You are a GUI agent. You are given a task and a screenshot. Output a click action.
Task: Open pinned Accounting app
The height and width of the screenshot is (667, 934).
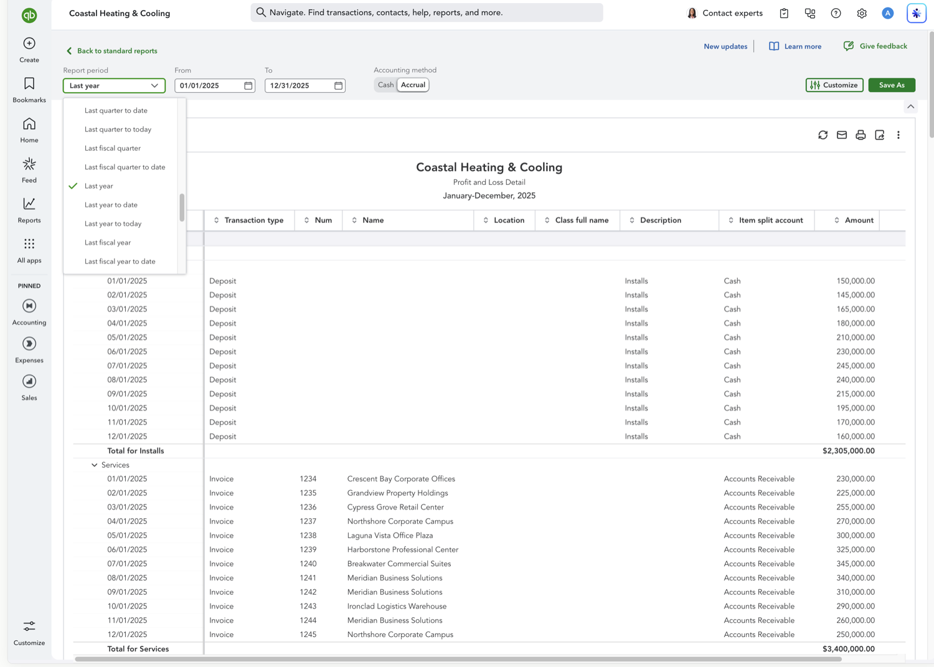[29, 312]
